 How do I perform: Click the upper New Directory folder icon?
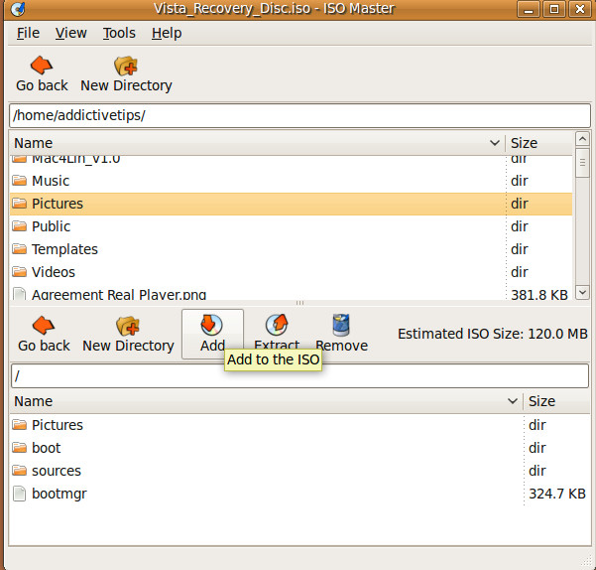(126, 66)
